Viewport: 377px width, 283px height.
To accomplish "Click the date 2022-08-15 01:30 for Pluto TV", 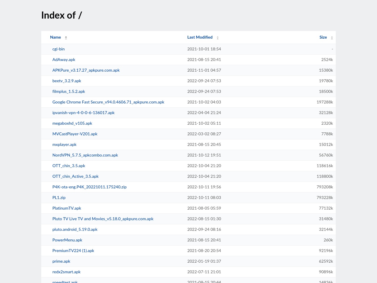I will (x=204, y=219).
